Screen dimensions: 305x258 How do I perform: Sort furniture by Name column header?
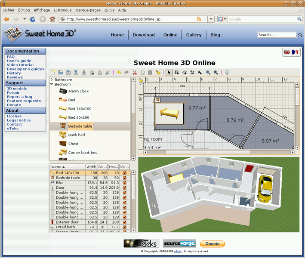click(x=67, y=166)
